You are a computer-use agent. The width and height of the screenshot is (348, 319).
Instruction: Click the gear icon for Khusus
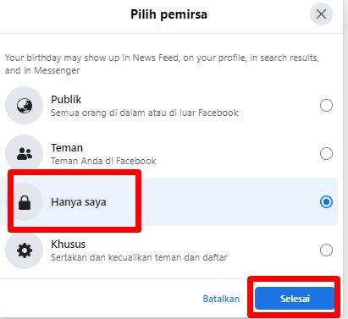[25, 250]
